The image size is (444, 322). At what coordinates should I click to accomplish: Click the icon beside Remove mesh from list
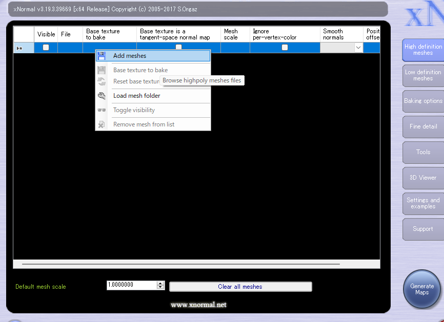click(x=102, y=124)
